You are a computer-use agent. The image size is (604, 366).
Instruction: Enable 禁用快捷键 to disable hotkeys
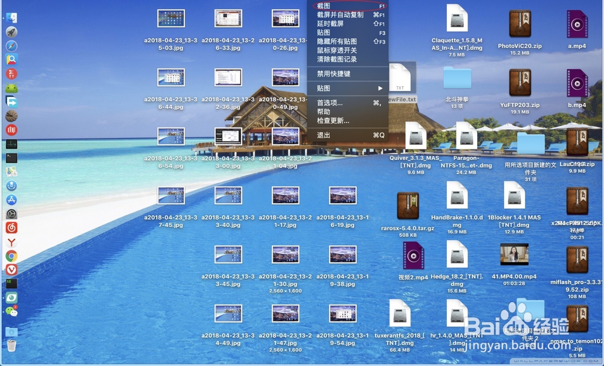332,74
